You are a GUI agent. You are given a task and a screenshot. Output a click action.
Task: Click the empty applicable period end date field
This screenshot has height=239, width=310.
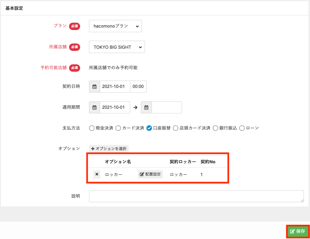[x=167, y=108]
